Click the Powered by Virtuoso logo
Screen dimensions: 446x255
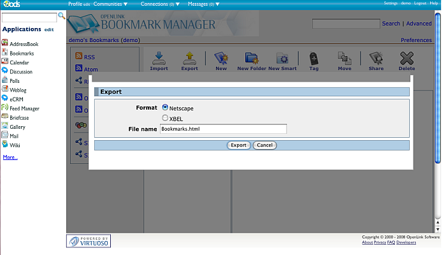click(89, 241)
